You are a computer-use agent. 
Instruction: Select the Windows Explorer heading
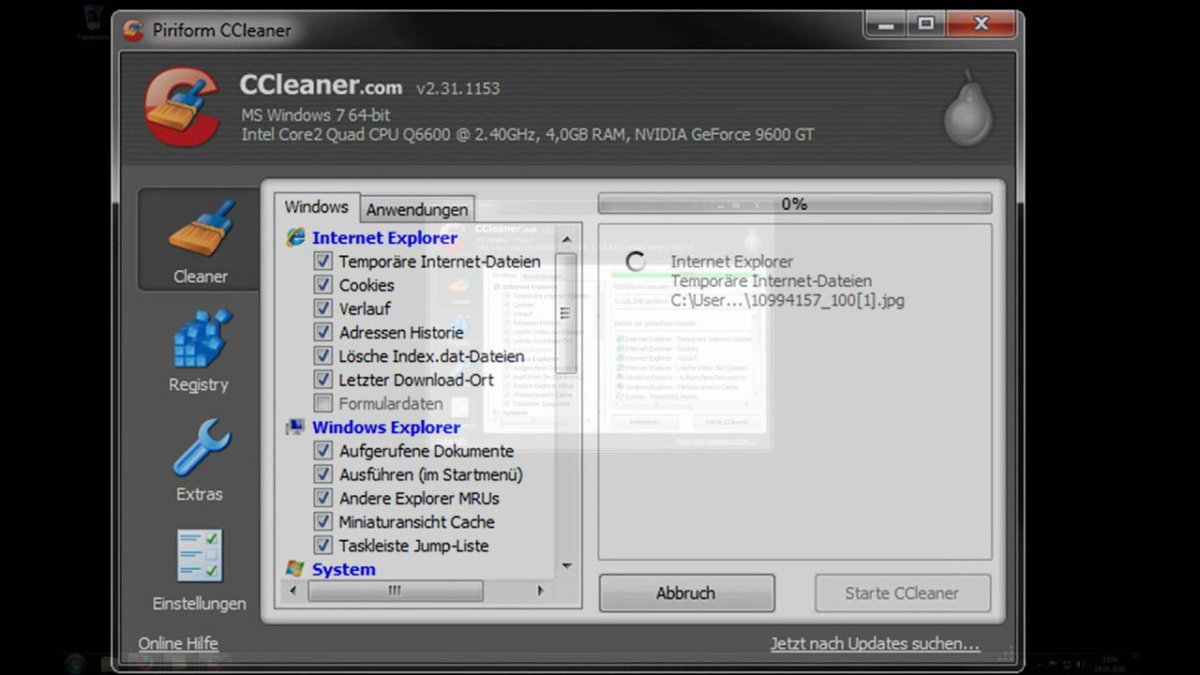[x=386, y=427]
